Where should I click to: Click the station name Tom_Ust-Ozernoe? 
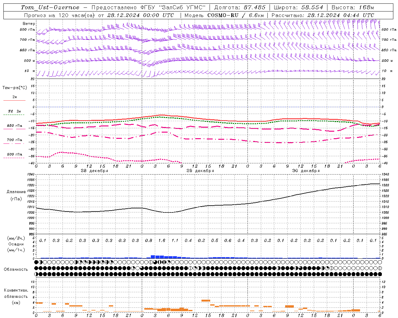(x=50, y=7)
